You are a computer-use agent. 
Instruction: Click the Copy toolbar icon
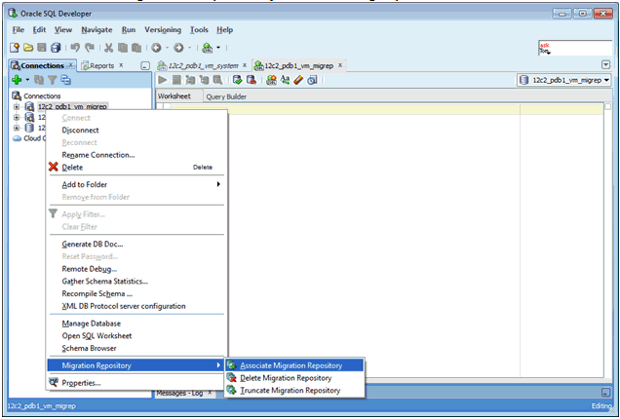(x=123, y=48)
